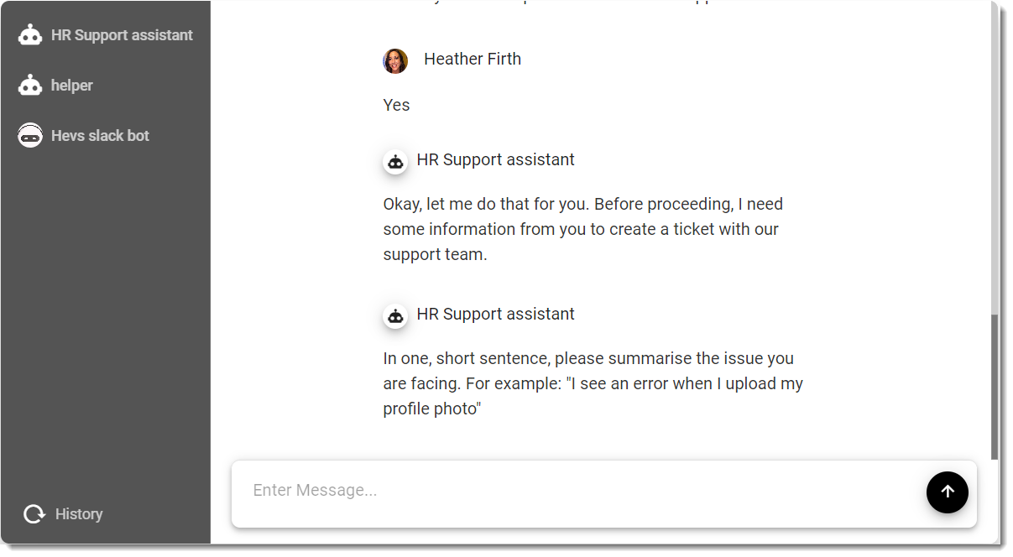1013x557 pixels.
Task: Select the second HR Support assistant chat avatar
Action: coord(395,316)
